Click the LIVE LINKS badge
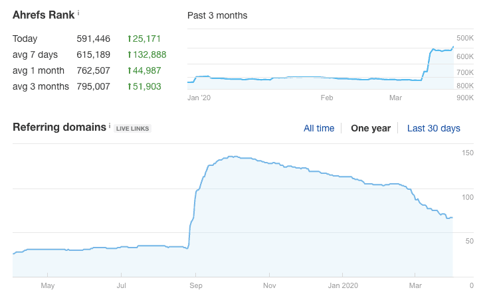This screenshot has height=298, width=487. coord(133,129)
